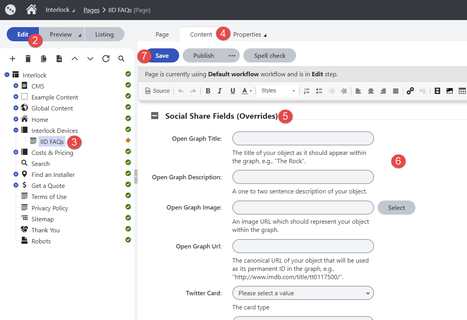Expand the Home tree node
The width and height of the screenshot is (467, 320).
(x=16, y=119)
